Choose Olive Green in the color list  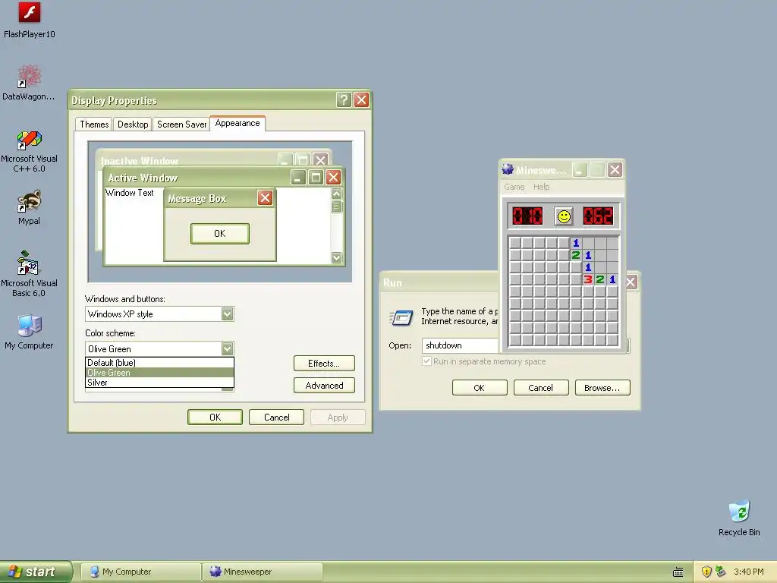159,373
